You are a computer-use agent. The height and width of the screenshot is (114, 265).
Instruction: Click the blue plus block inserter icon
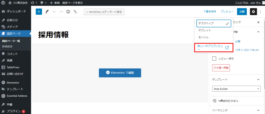[39, 12]
